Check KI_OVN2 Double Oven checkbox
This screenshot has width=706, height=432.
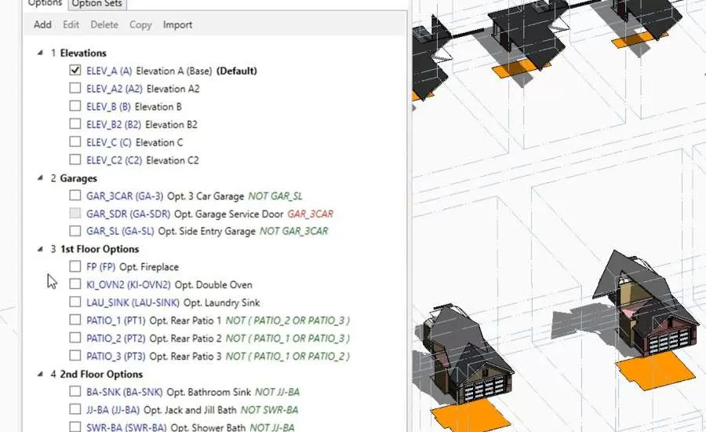click(75, 284)
